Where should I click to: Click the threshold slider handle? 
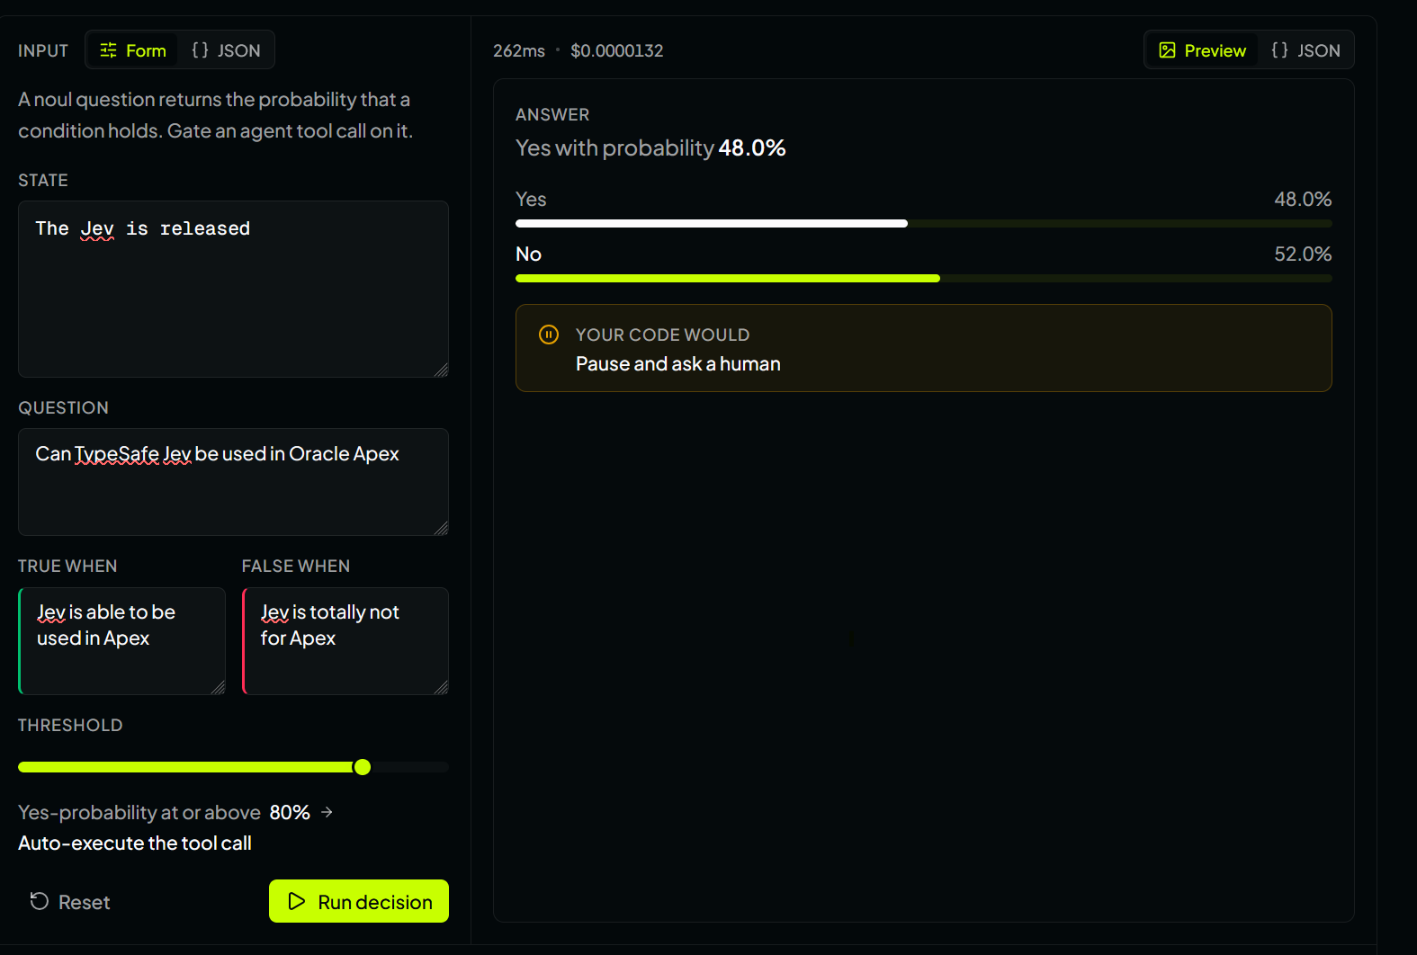pyautogui.click(x=363, y=767)
